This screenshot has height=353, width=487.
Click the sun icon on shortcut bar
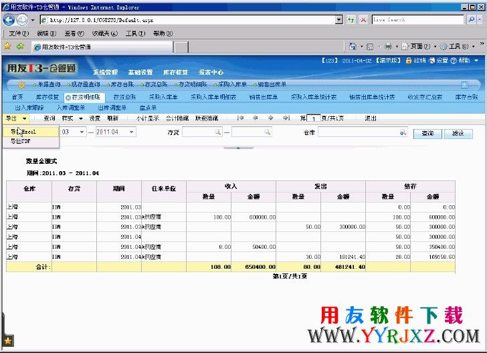coord(21,84)
